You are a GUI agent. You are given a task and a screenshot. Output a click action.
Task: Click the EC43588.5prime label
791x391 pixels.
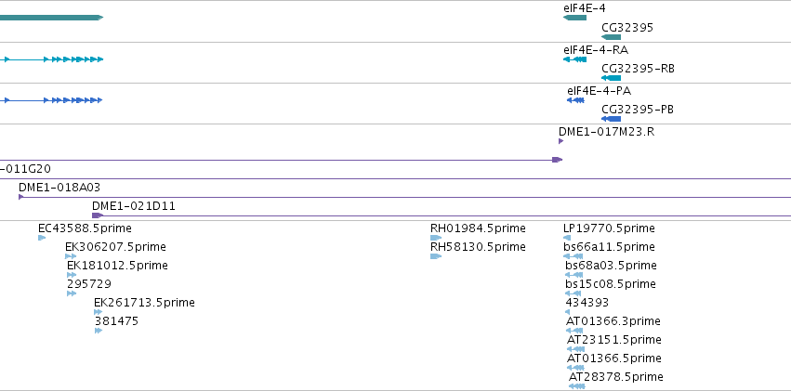coord(85,228)
